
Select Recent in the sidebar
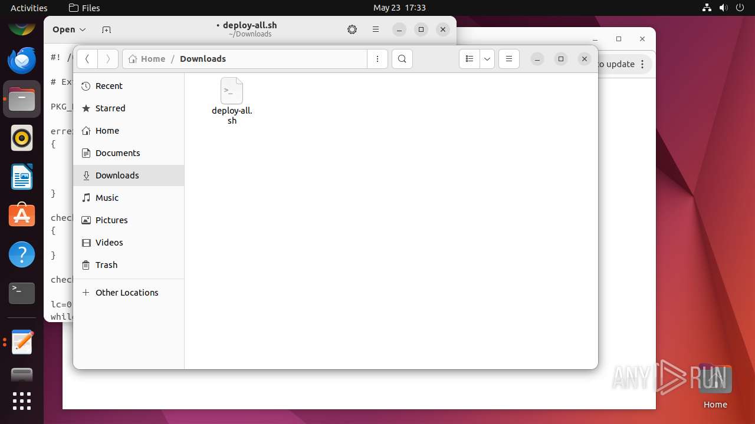click(x=129, y=86)
